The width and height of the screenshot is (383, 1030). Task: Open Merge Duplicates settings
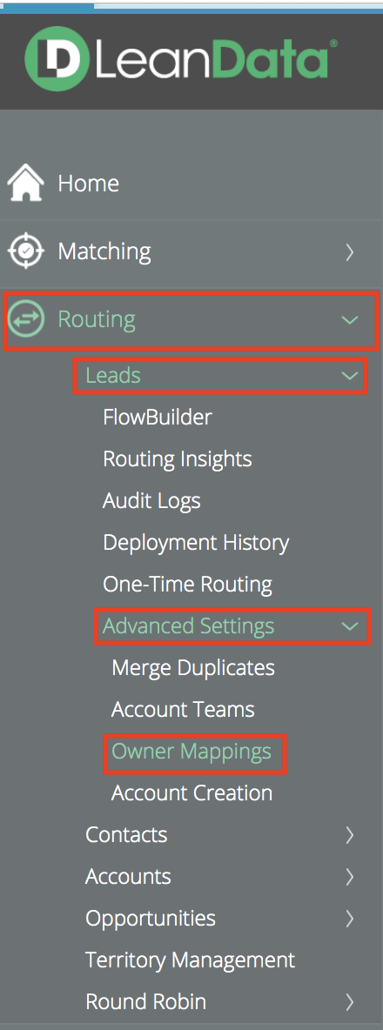tap(193, 668)
